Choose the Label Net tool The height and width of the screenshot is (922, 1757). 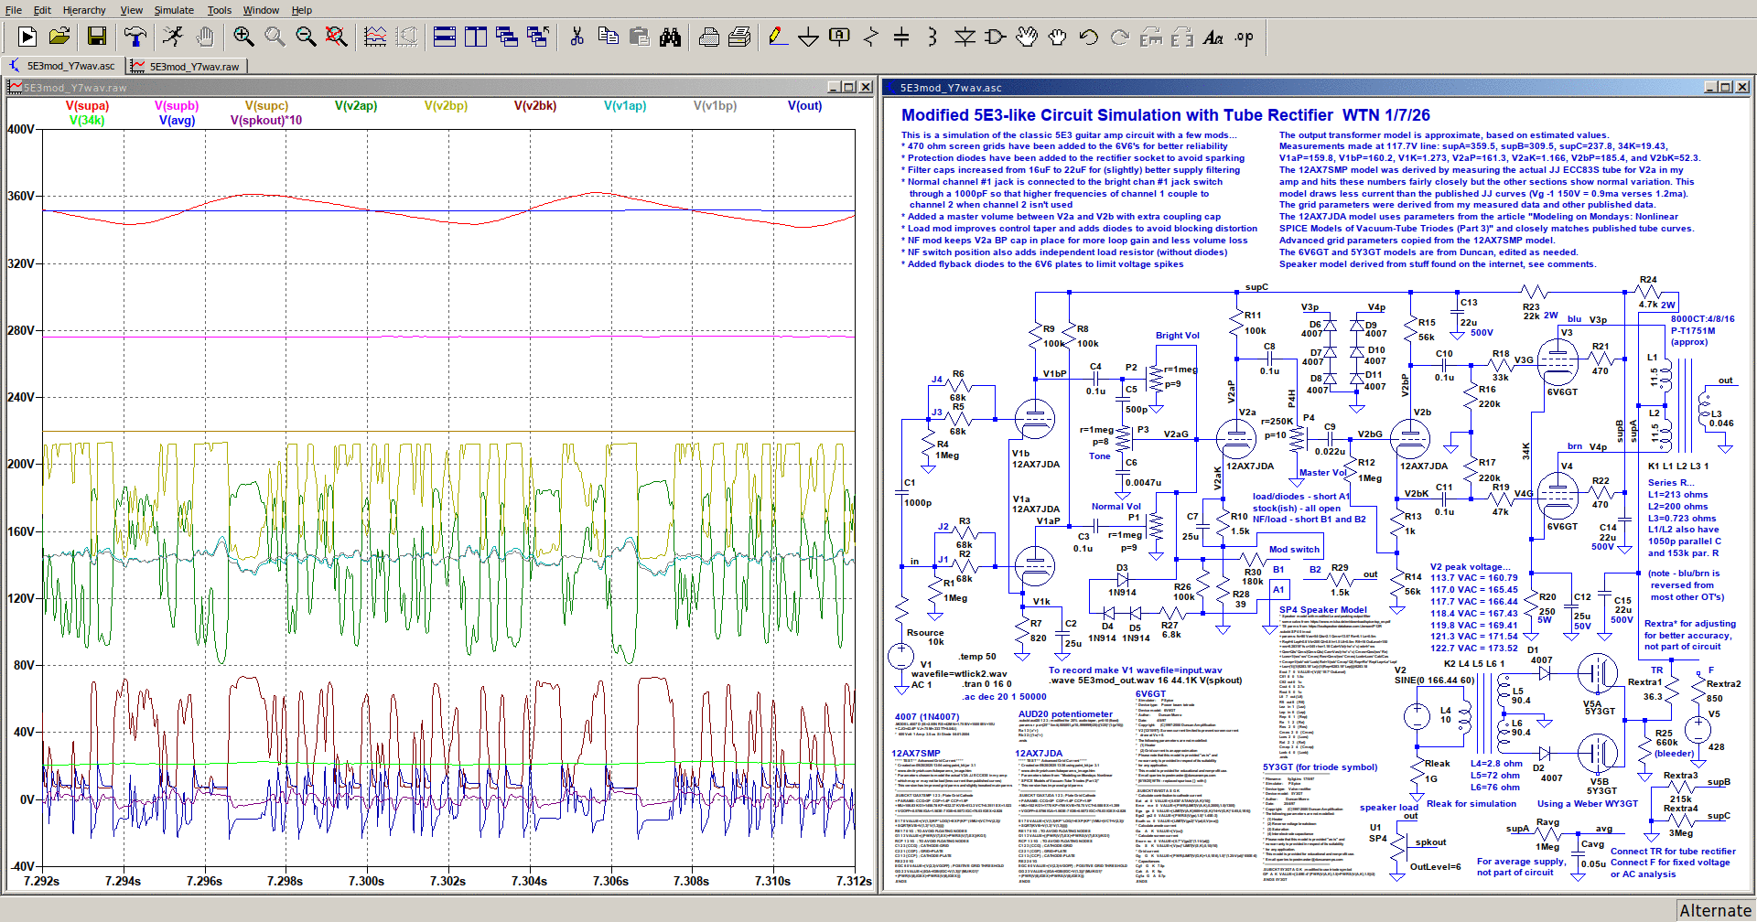(839, 37)
